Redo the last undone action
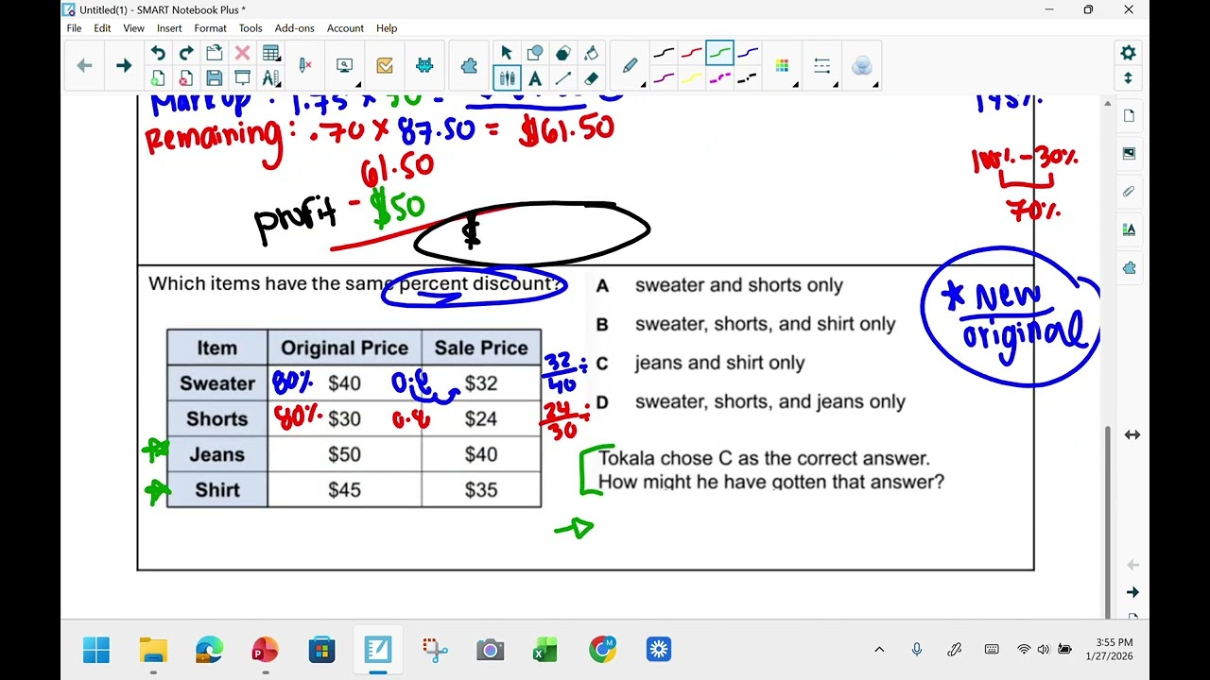Viewport: 1210px width, 680px height. point(186,53)
